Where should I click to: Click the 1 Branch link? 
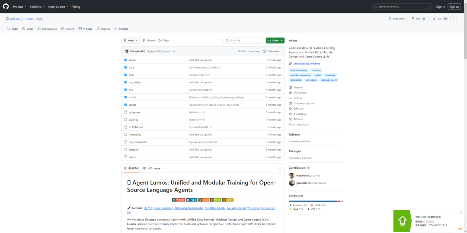149,41
